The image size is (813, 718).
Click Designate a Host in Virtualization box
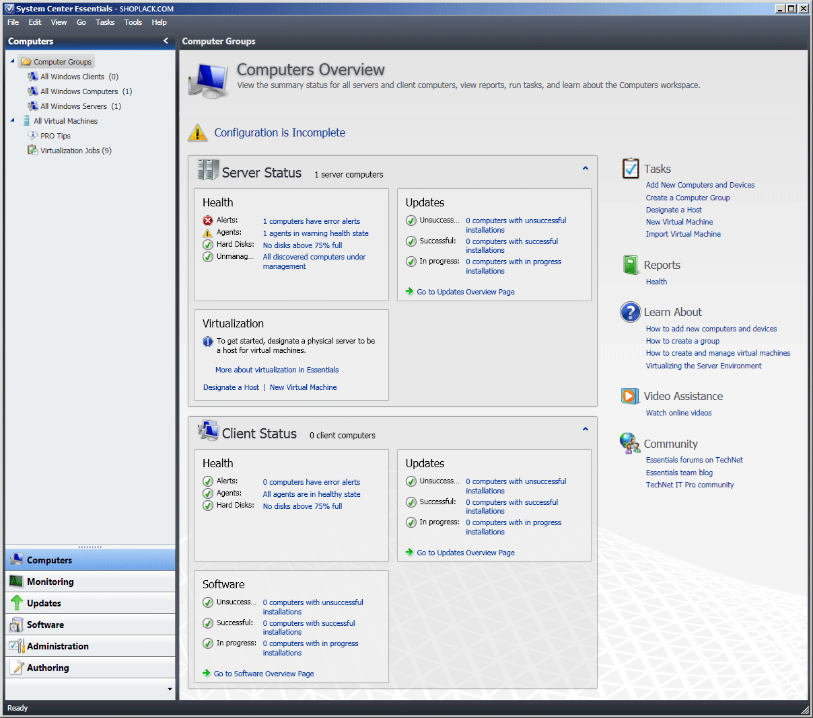click(x=231, y=387)
